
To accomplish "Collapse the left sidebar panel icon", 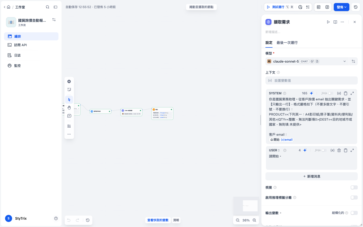I will pos(55,7).
